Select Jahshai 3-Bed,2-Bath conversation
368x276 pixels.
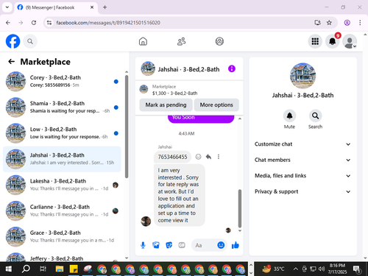62,159
